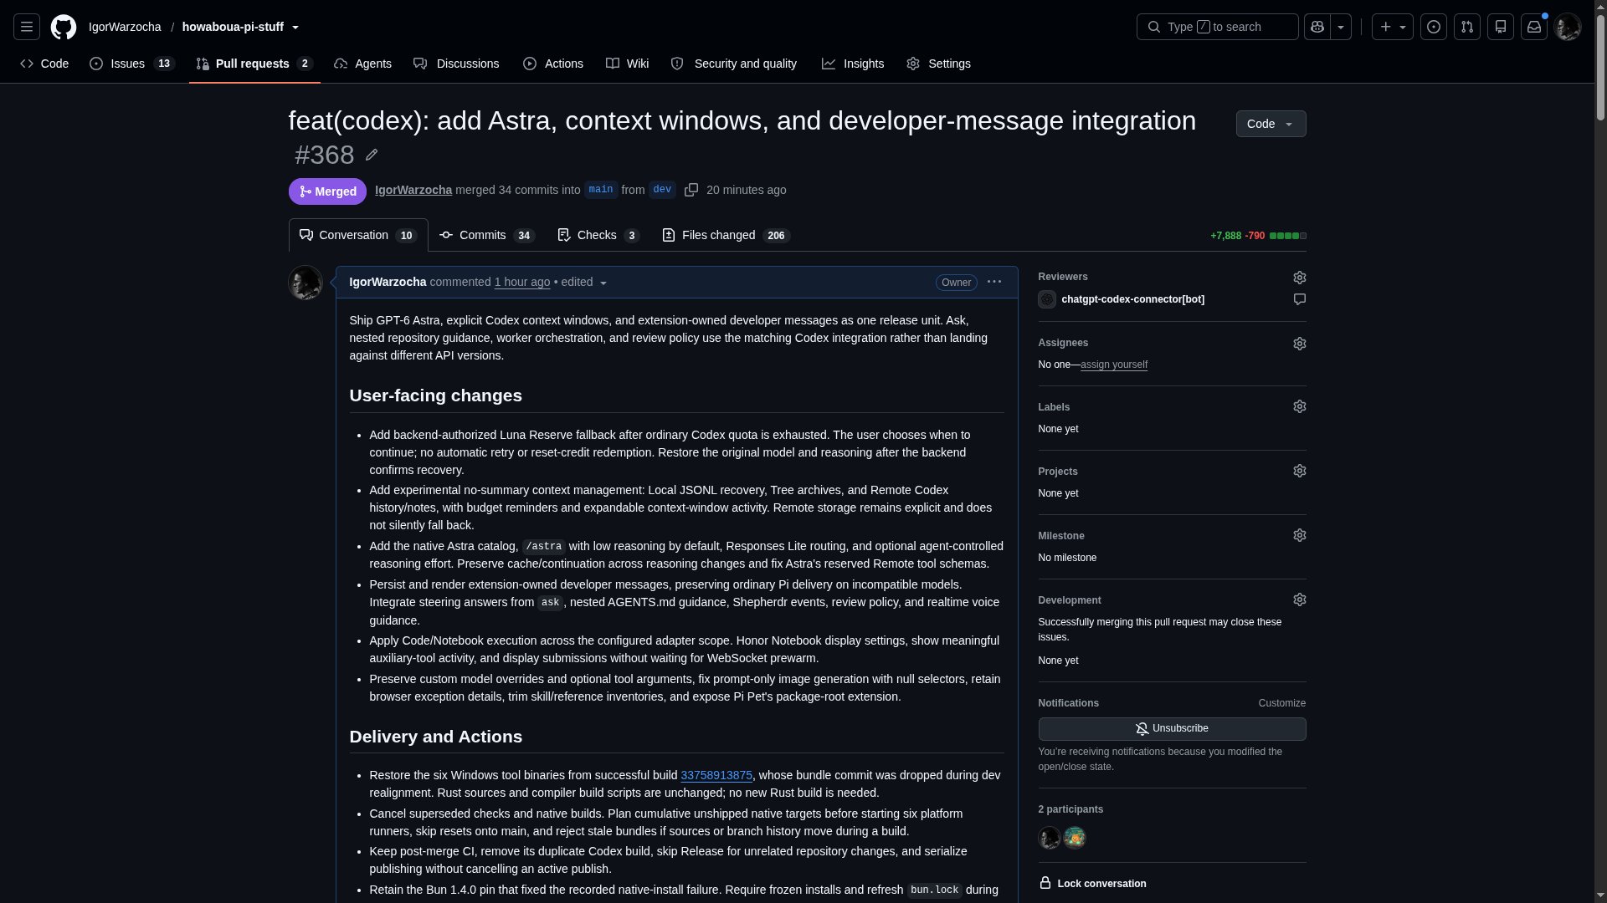Click the search input field
1607x903 pixels.
1218,27
